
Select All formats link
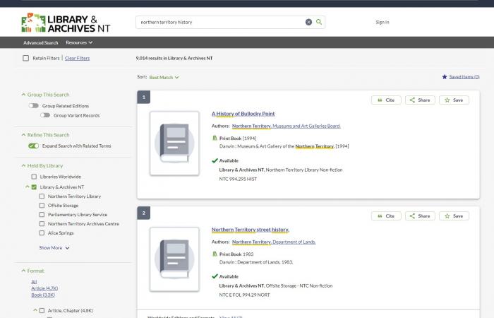point(34,282)
